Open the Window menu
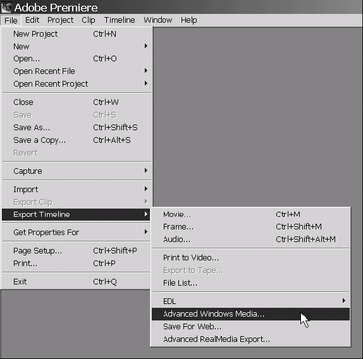The image size is (363, 359). [158, 20]
